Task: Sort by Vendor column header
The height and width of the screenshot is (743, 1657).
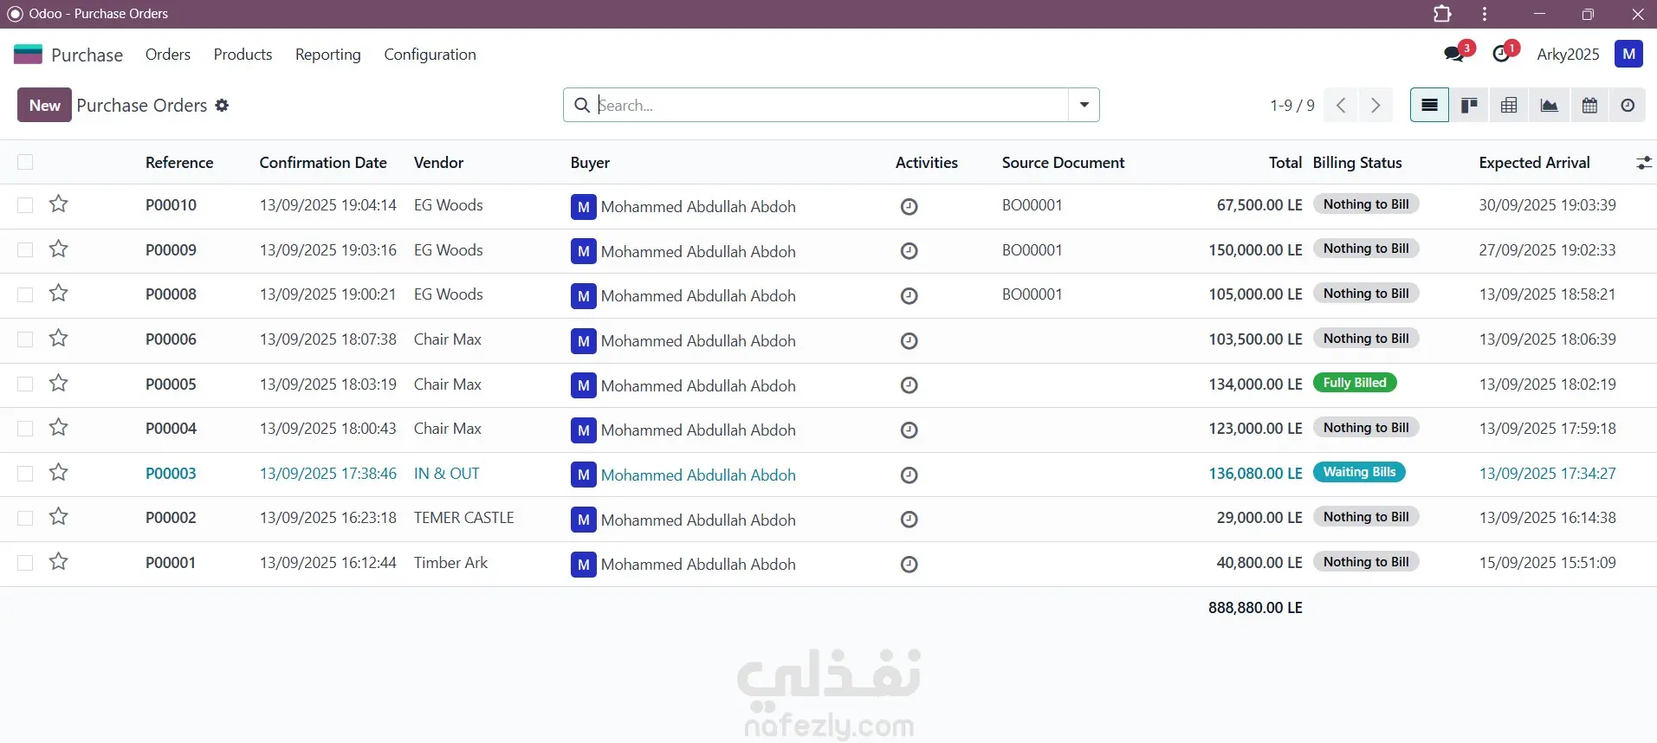Action: (438, 163)
